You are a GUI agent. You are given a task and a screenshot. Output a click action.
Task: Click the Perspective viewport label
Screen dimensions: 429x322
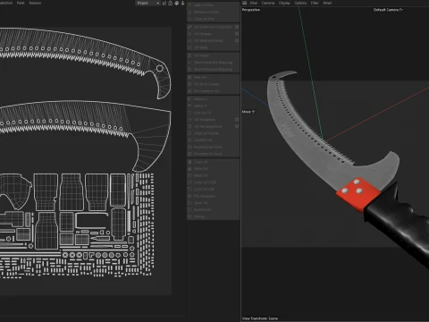[251, 10]
